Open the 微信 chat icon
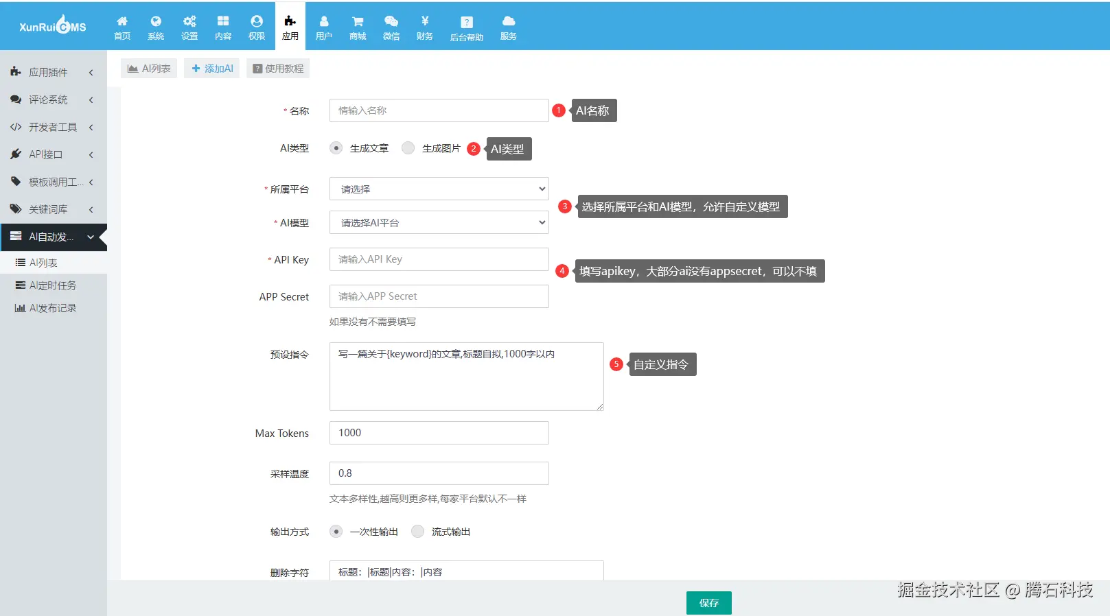Image resolution: width=1110 pixels, height=616 pixels. coord(391,21)
